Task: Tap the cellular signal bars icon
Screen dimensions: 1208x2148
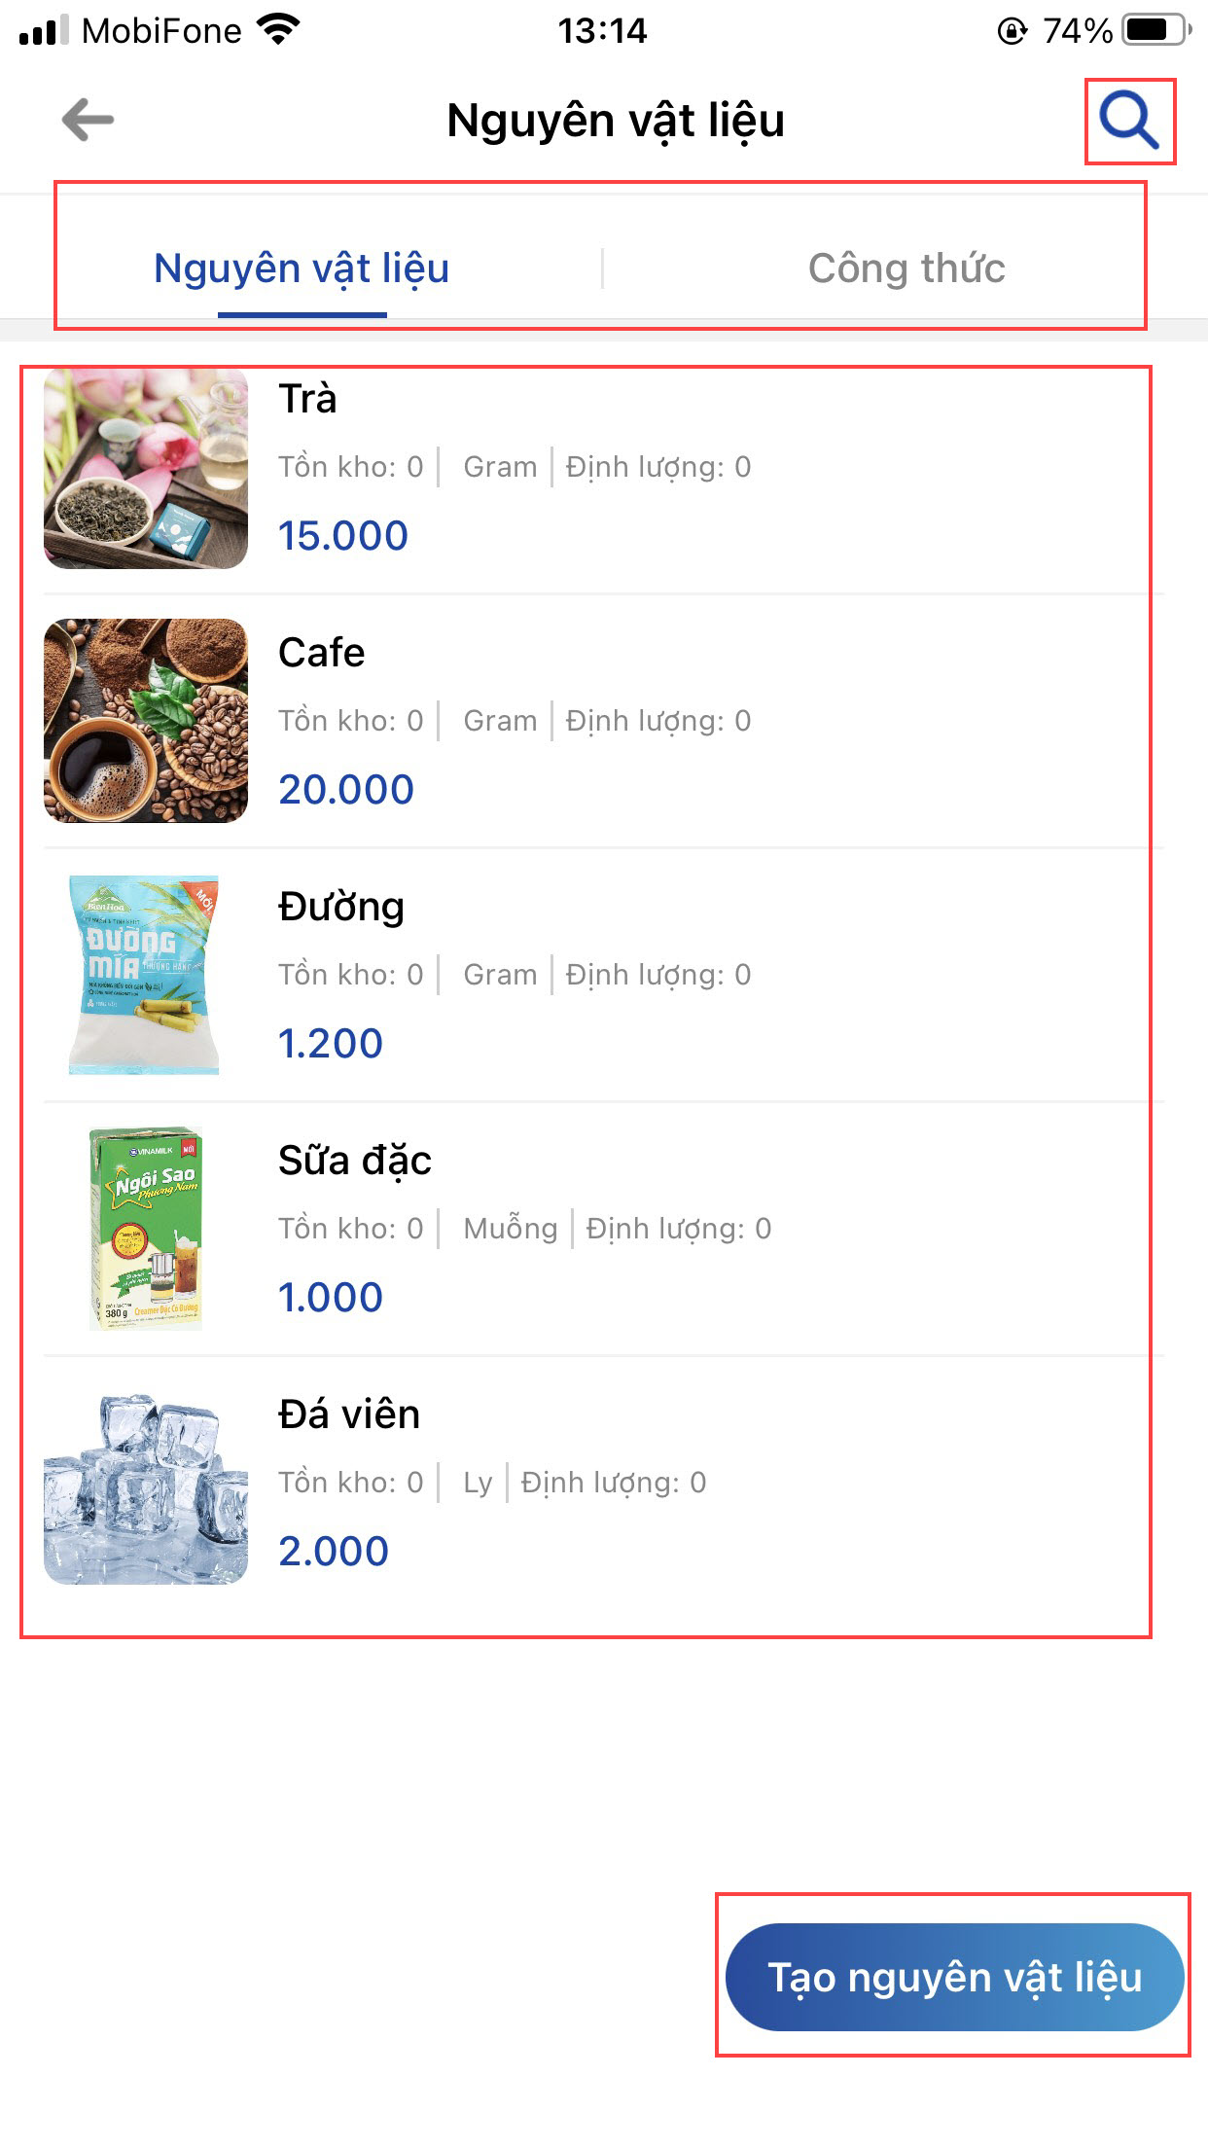Action: click(x=44, y=30)
